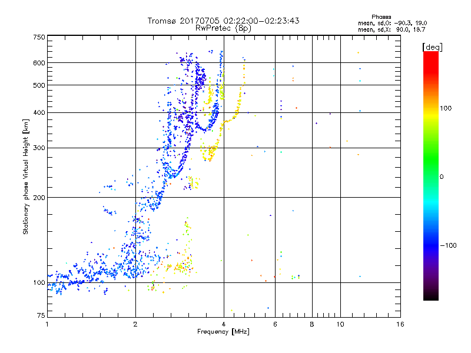Click the Stationary phase Virtual Height axis label
Viewport: 471px width, 353px height.
[x=26, y=177]
